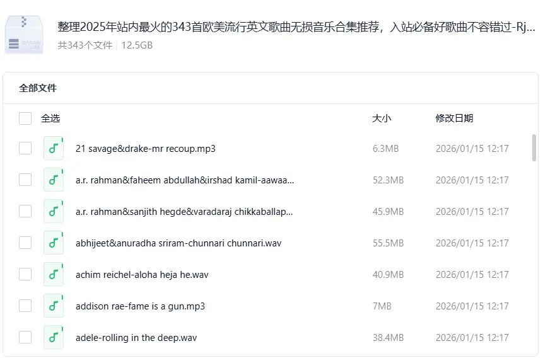The height and width of the screenshot is (363, 543).
Task: Click the music icon for adele-rolling in the deep.wav
Action: coord(53,337)
